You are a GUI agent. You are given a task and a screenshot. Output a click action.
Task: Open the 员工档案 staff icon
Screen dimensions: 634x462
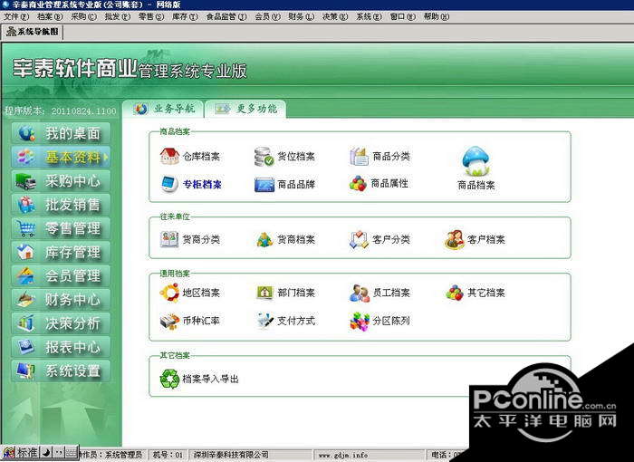click(359, 293)
